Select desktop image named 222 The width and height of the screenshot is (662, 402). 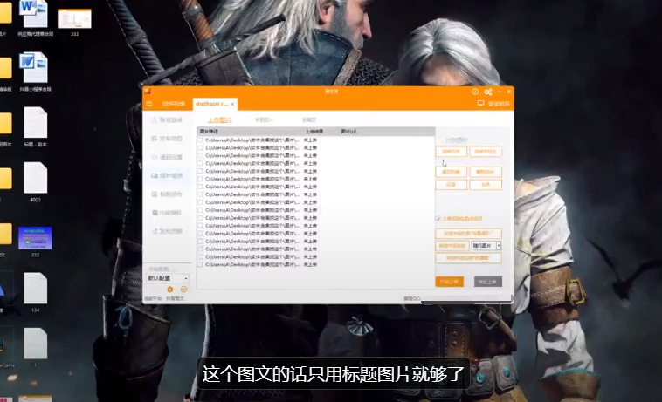[36, 242]
